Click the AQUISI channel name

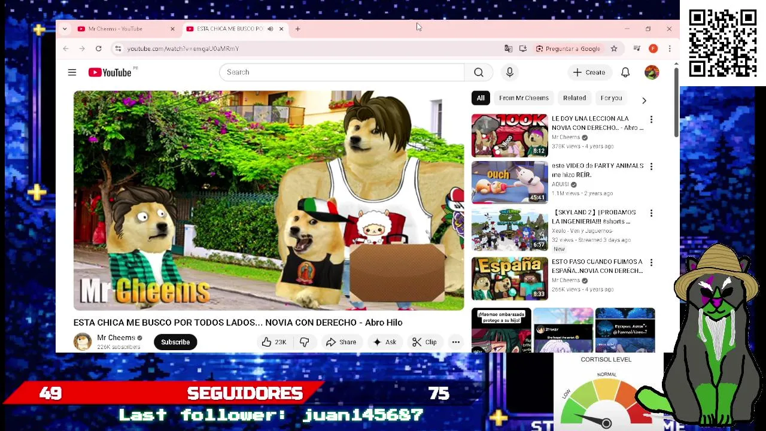(560, 184)
